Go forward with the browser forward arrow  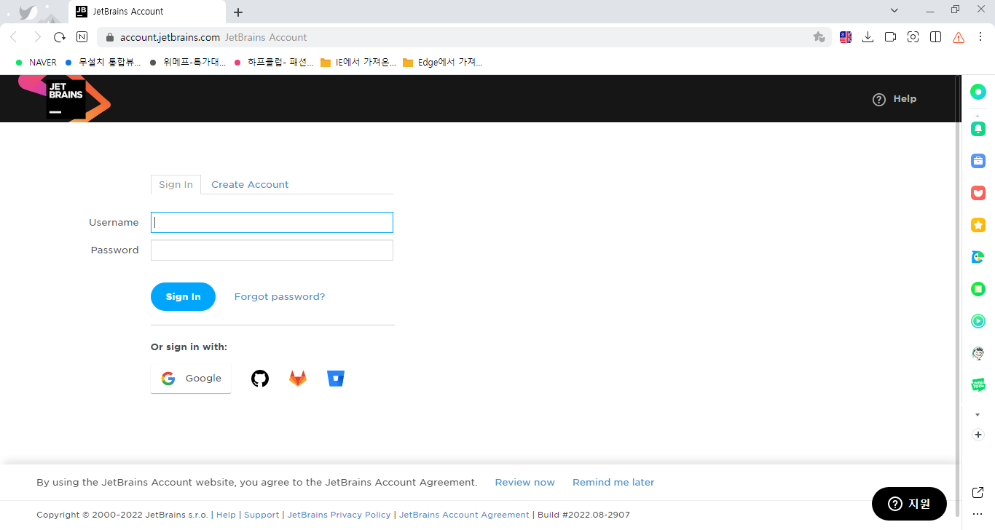(x=37, y=37)
